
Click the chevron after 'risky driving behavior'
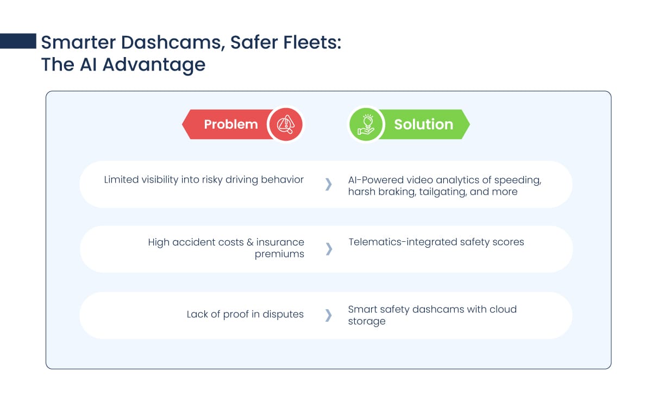[328, 184]
